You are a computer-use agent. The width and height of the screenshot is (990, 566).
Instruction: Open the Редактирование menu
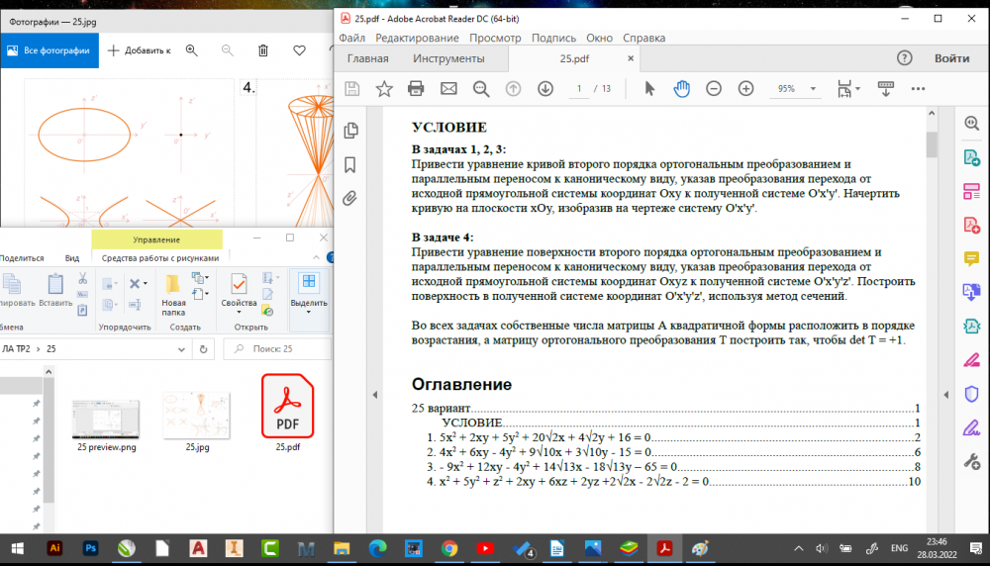(417, 38)
